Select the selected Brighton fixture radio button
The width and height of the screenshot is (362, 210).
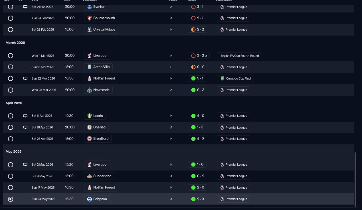tap(11, 199)
